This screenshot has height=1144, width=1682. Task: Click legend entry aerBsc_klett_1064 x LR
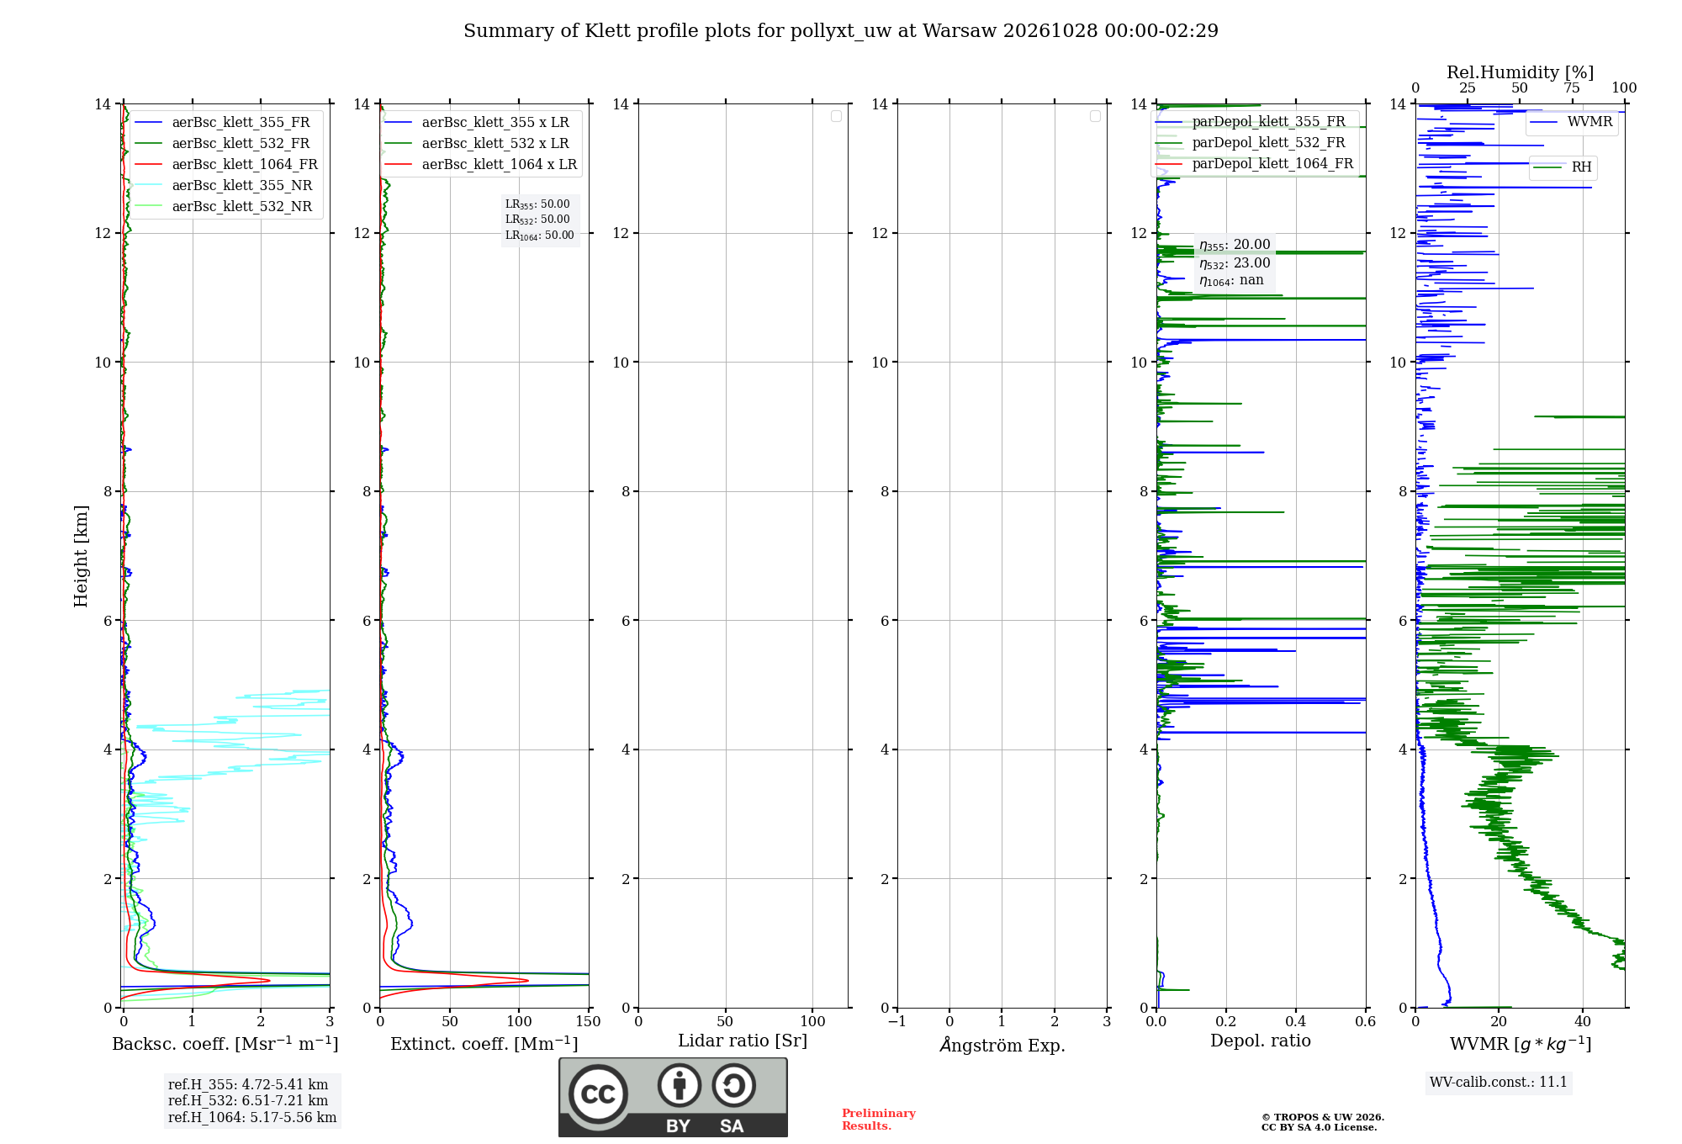481,164
